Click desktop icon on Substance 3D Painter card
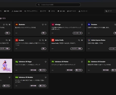This screenshot has width=116, height=95. [82, 62]
